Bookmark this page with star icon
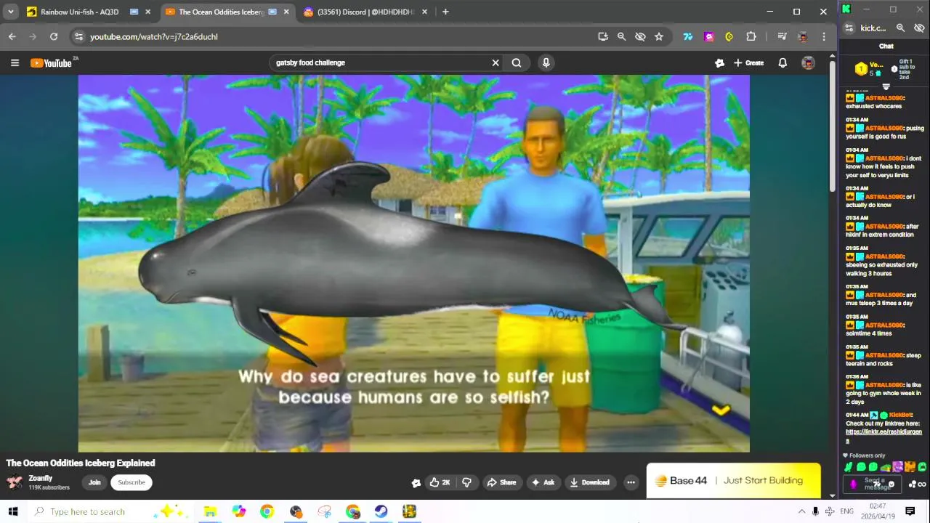This screenshot has height=523, width=930. point(659,36)
